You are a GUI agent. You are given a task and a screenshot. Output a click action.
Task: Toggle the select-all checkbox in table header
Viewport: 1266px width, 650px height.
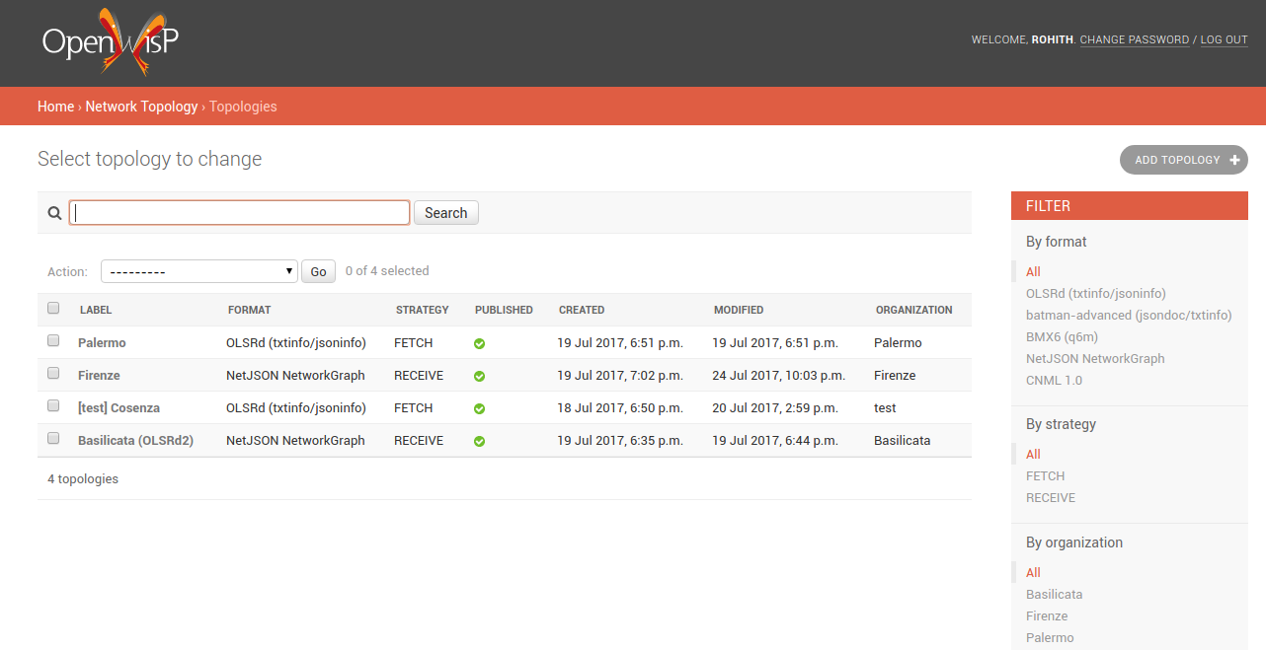pos(53,309)
